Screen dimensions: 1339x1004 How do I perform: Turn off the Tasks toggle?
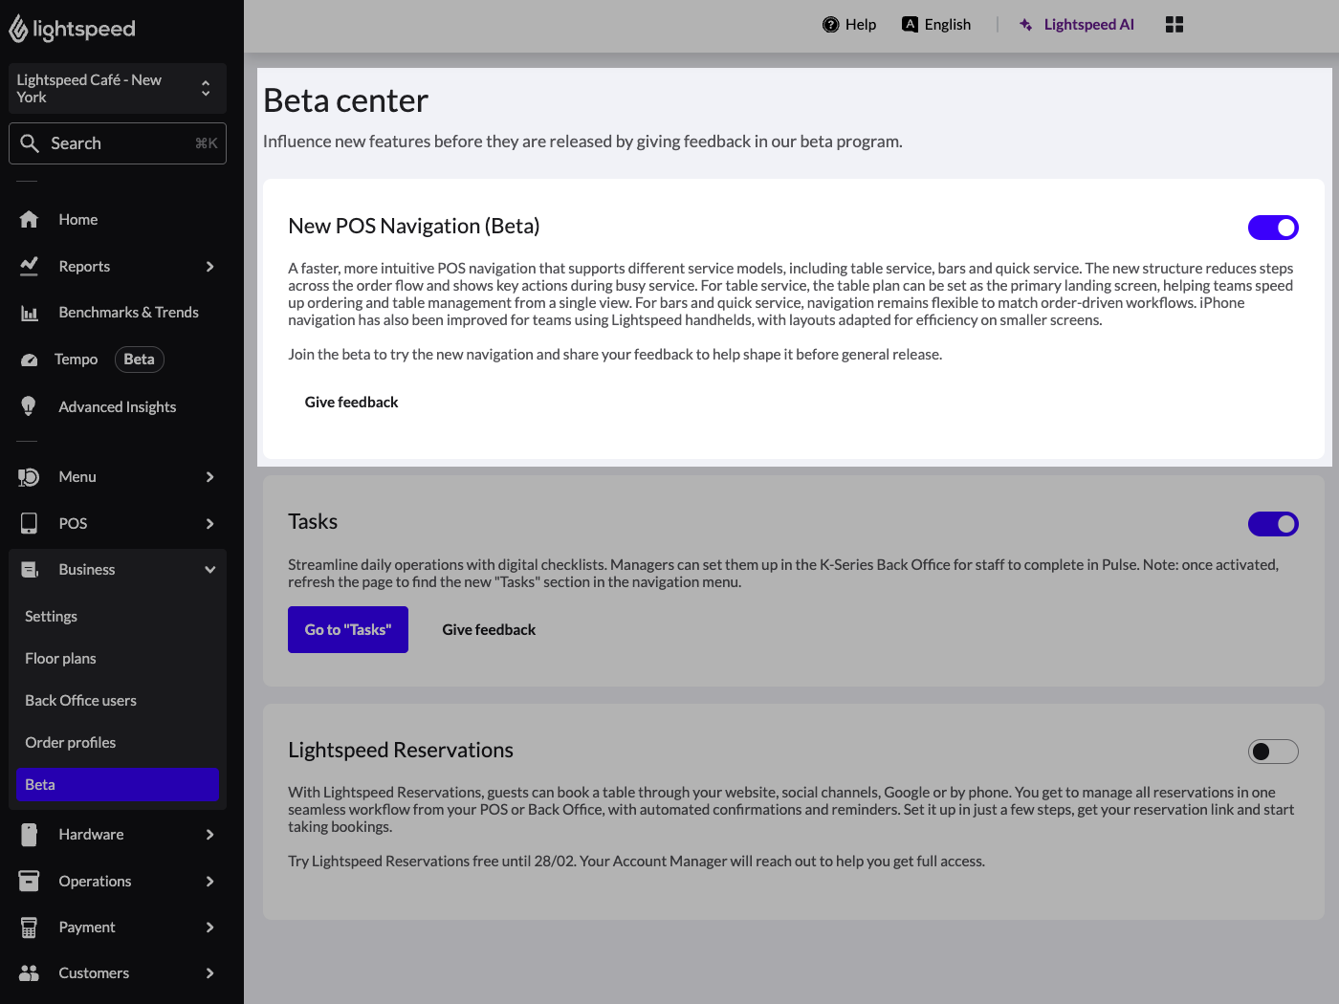pyautogui.click(x=1273, y=524)
